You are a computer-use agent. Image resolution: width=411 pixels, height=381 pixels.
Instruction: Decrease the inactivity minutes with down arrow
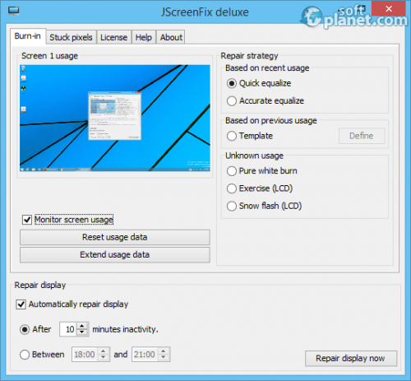click(82, 332)
